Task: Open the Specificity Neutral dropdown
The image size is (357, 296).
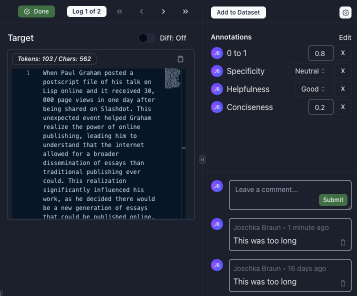Action: pos(310,71)
